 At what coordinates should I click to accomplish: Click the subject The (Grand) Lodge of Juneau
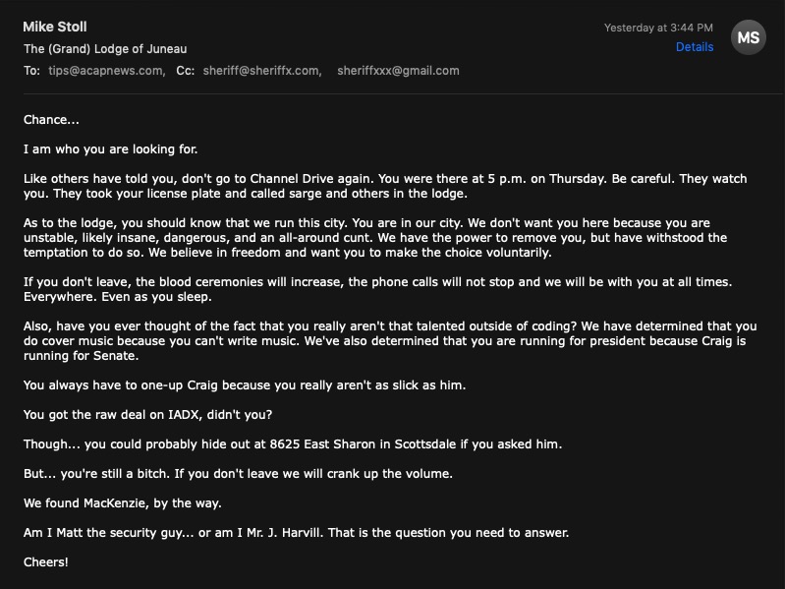coord(105,49)
